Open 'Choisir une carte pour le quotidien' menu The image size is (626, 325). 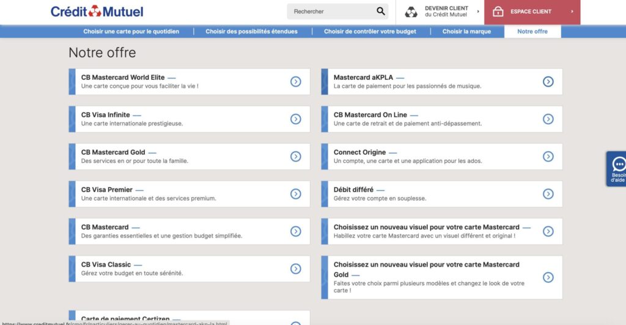click(x=131, y=32)
